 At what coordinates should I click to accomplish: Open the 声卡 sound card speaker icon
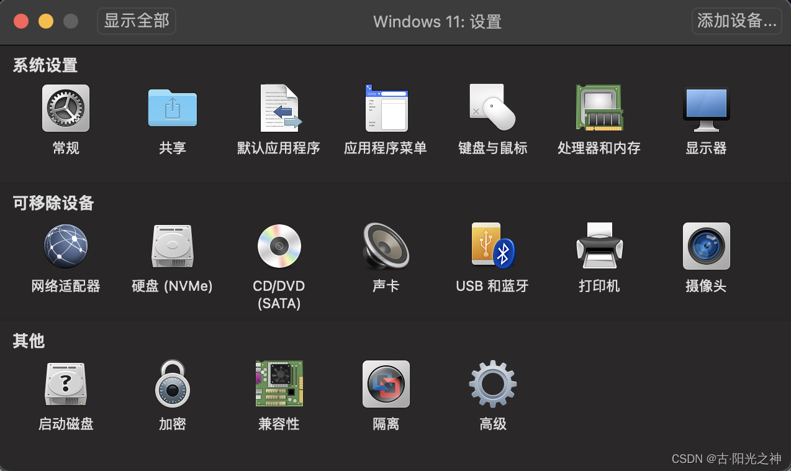386,246
